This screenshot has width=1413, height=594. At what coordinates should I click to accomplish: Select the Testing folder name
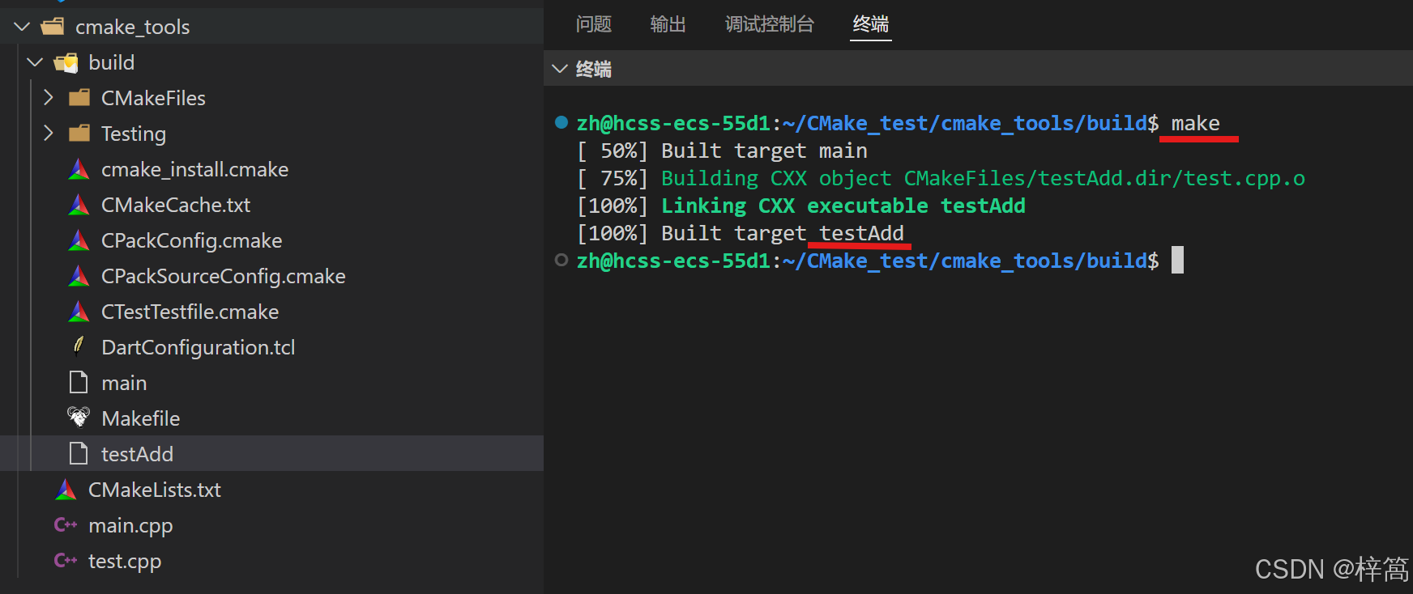coord(133,134)
